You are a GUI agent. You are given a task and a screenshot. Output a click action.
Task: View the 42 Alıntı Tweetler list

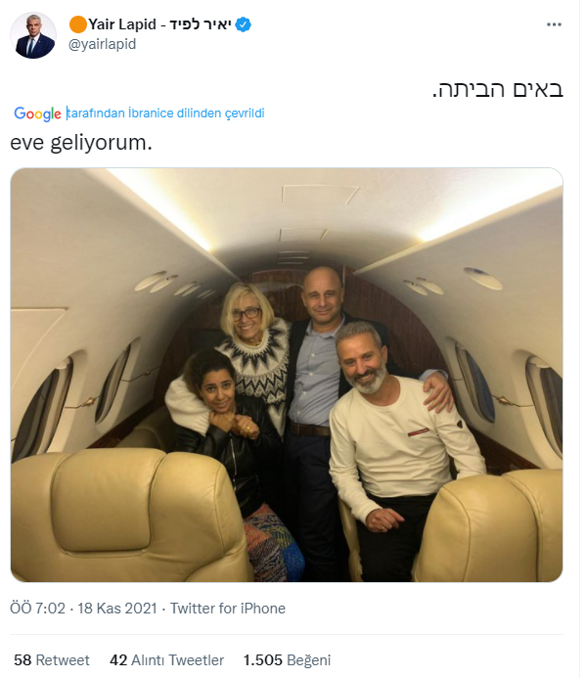click(x=166, y=660)
